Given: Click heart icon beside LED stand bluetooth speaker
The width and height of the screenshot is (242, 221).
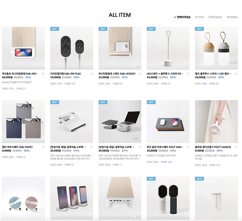Looking at the screenshot, I should (x=188, y=74).
